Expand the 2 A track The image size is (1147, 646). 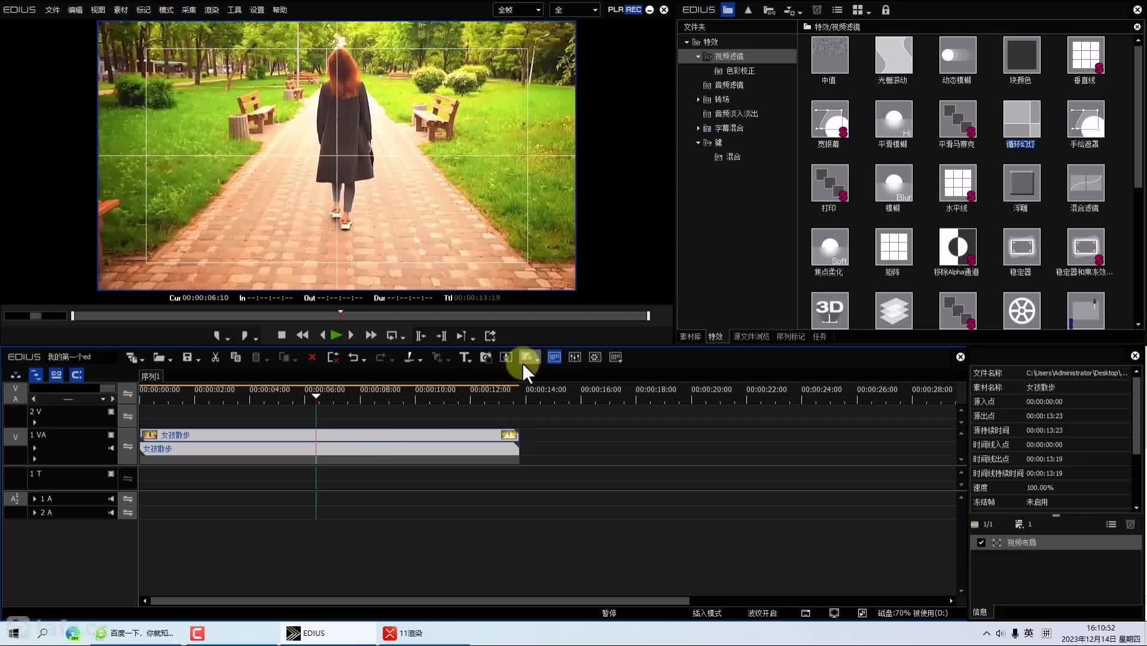pos(35,513)
